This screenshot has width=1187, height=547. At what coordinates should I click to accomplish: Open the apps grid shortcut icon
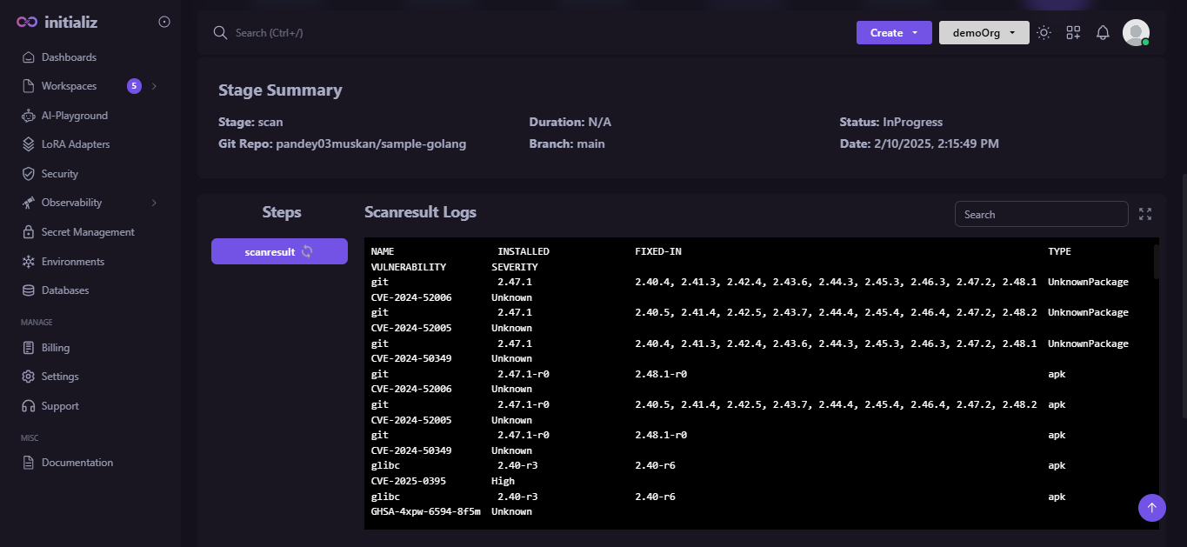point(1073,32)
